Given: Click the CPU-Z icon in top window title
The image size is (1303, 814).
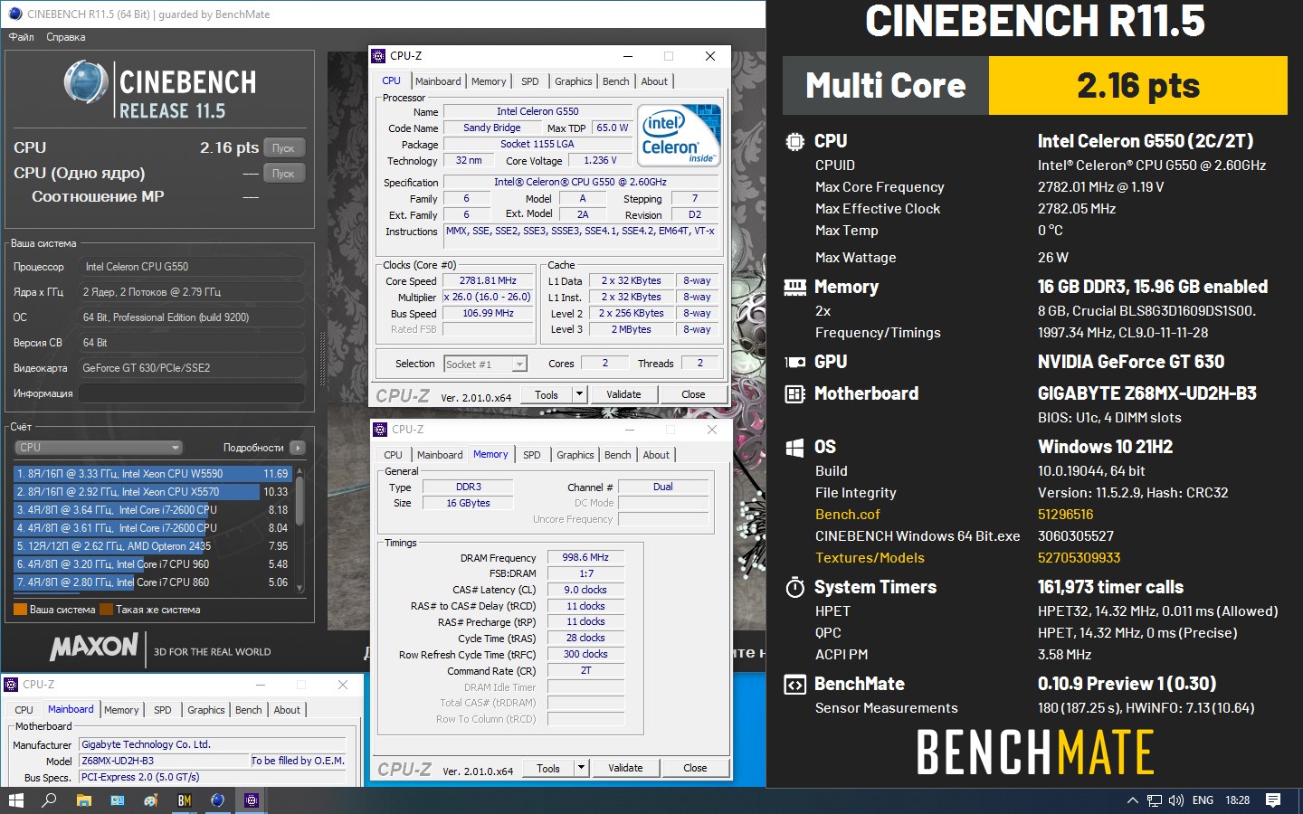Looking at the screenshot, I should [379, 56].
